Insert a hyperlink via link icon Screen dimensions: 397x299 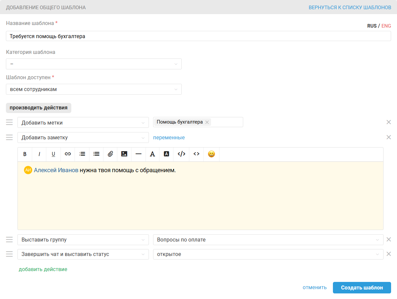[68, 154]
